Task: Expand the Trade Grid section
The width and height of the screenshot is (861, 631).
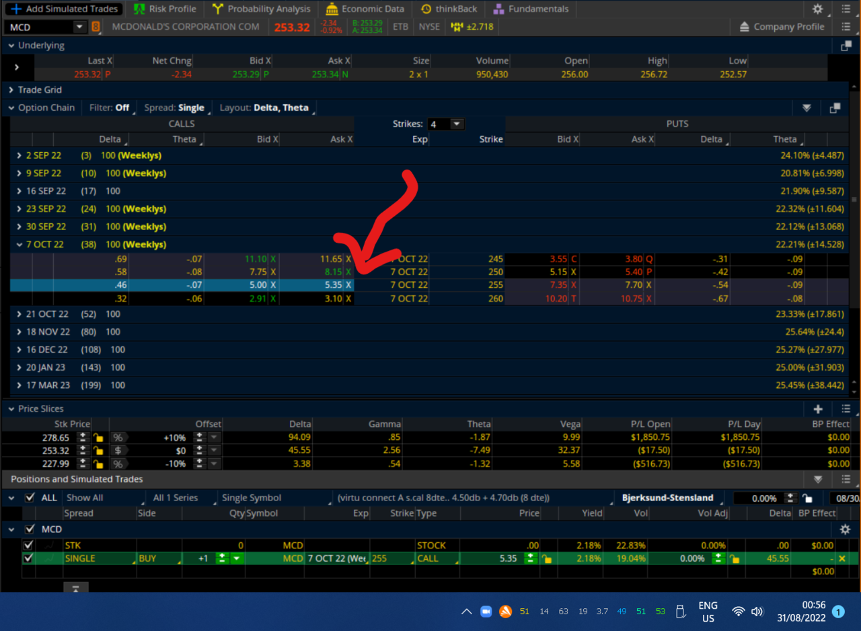Action: 11,89
